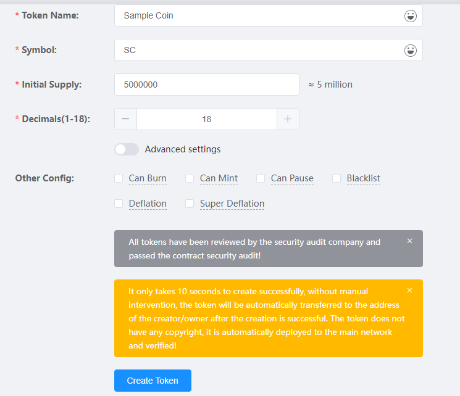The image size is (460, 396).
Task: Enable the Advanced settings switch
Action: 127,149
